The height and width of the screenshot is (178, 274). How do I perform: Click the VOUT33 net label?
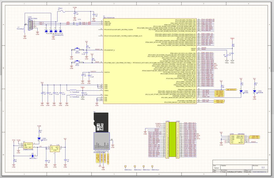coord(93,71)
